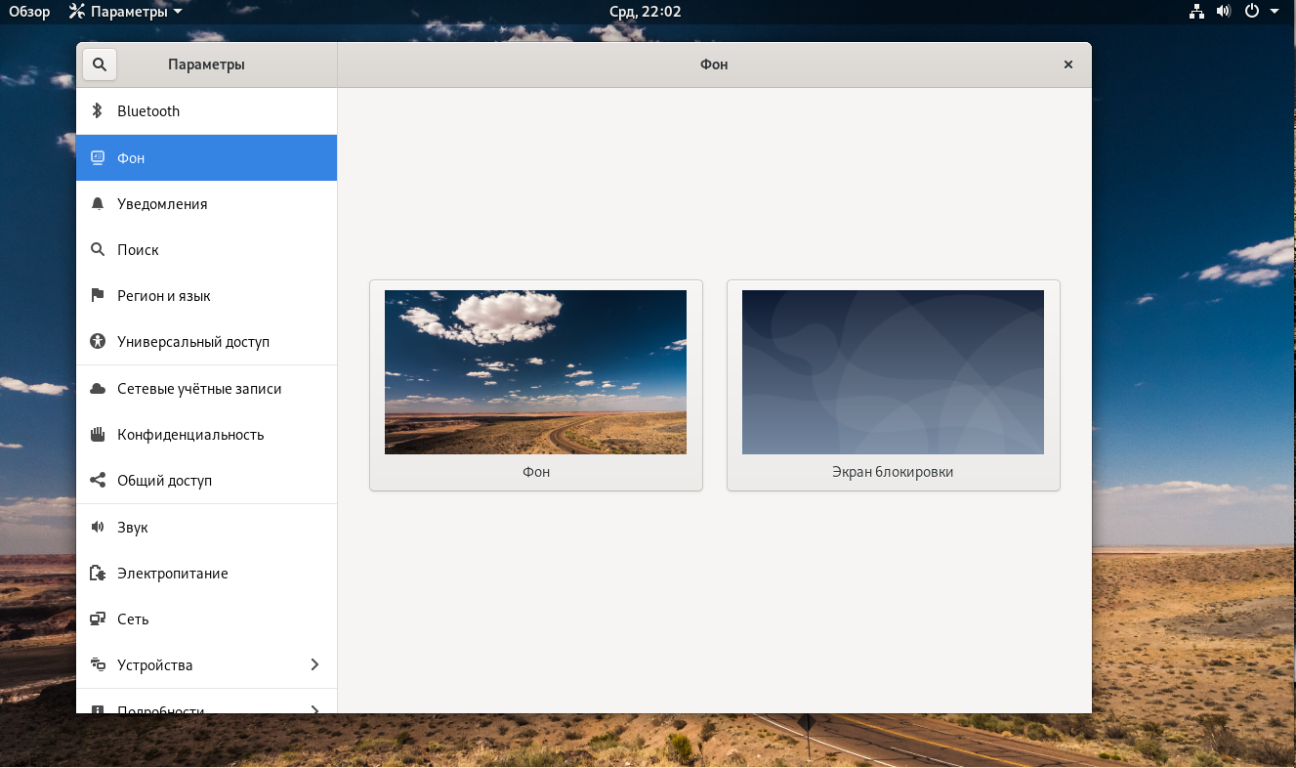Viewport: 1296px width, 768px height.
Task: Click the share icon for Общий доступ
Action: pyautogui.click(x=97, y=480)
